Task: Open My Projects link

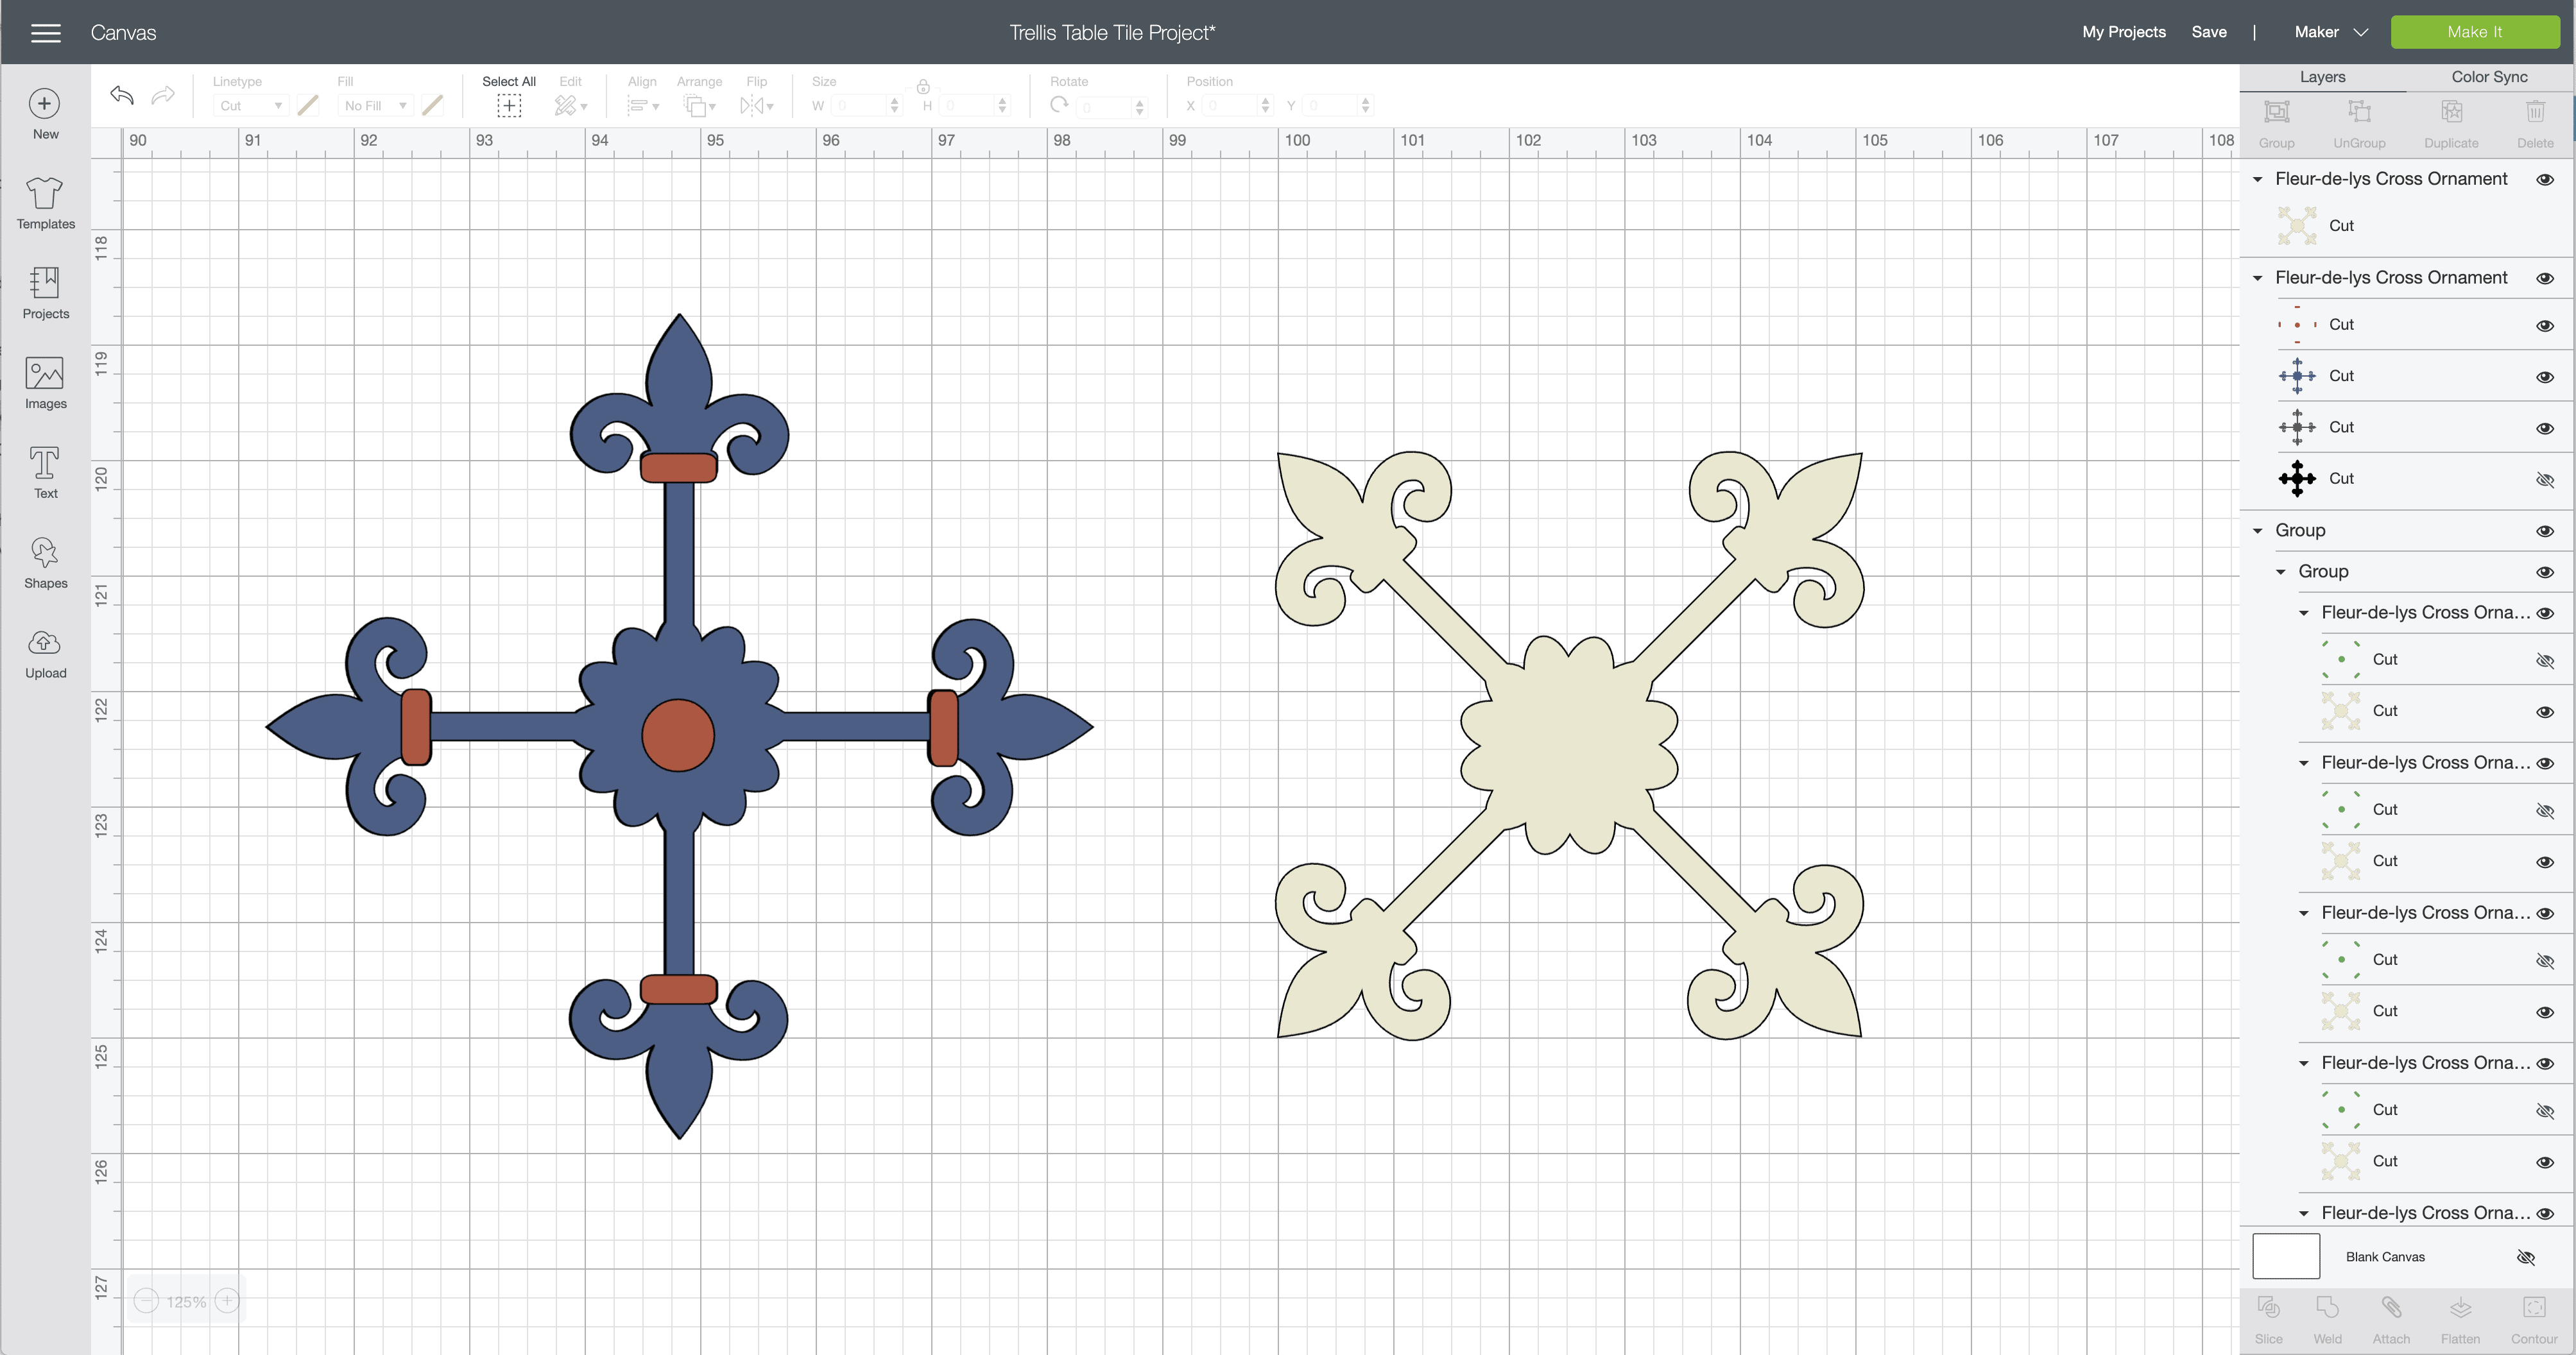Action: 2123,32
